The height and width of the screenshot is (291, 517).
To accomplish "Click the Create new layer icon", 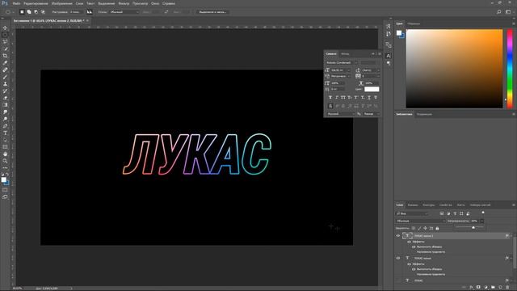I will (x=500, y=288).
